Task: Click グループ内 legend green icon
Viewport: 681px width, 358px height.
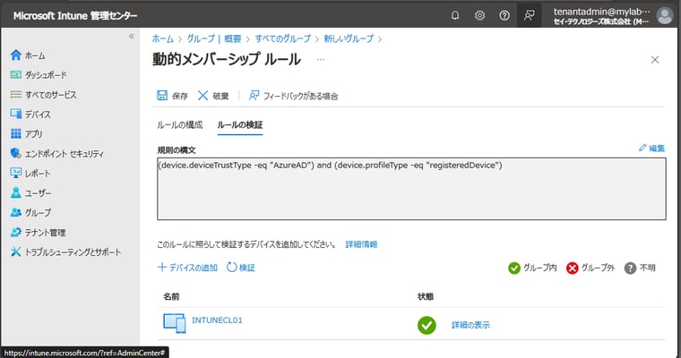Action: coord(514,268)
